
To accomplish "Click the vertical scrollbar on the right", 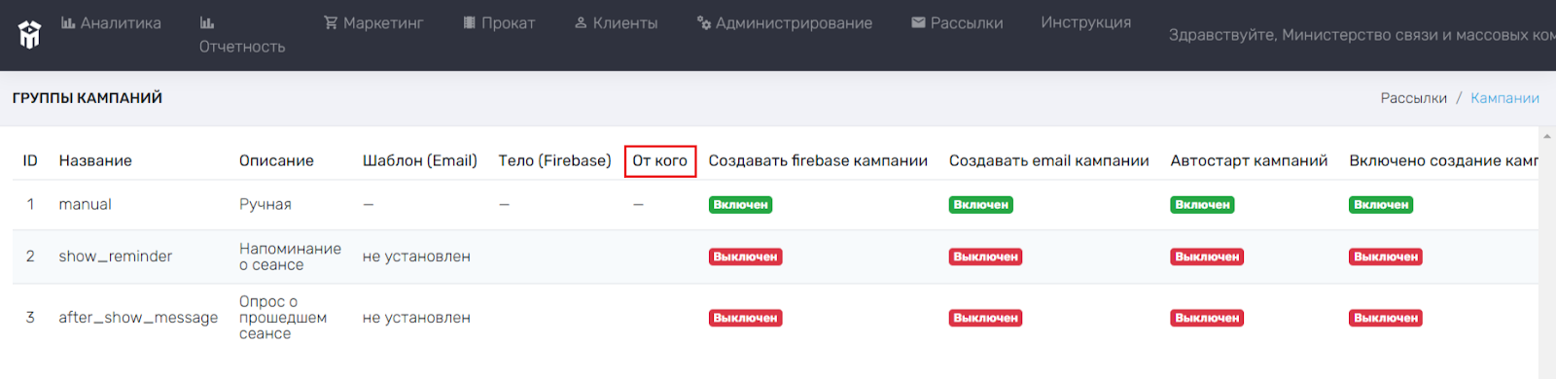I will 1547,253.
